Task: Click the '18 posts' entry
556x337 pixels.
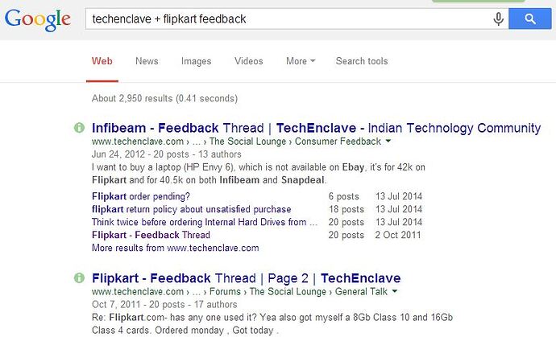Action: (346, 209)
